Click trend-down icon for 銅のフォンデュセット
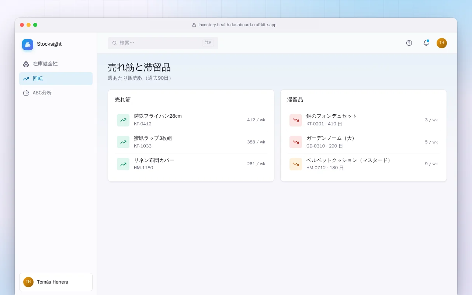Image resolution: width=472 pixels, height=295 pixels. [296, 120]
